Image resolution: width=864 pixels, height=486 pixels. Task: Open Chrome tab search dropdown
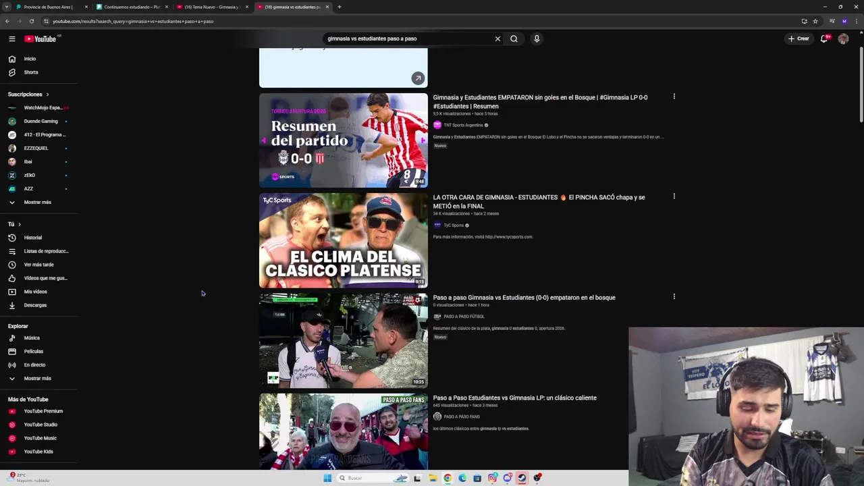7,7
